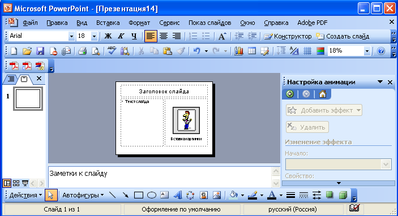The width and height of the screenshot is (398, 216).
Task: Save the presentation with the floppy disk icon
Action: (x=40, y=51)
